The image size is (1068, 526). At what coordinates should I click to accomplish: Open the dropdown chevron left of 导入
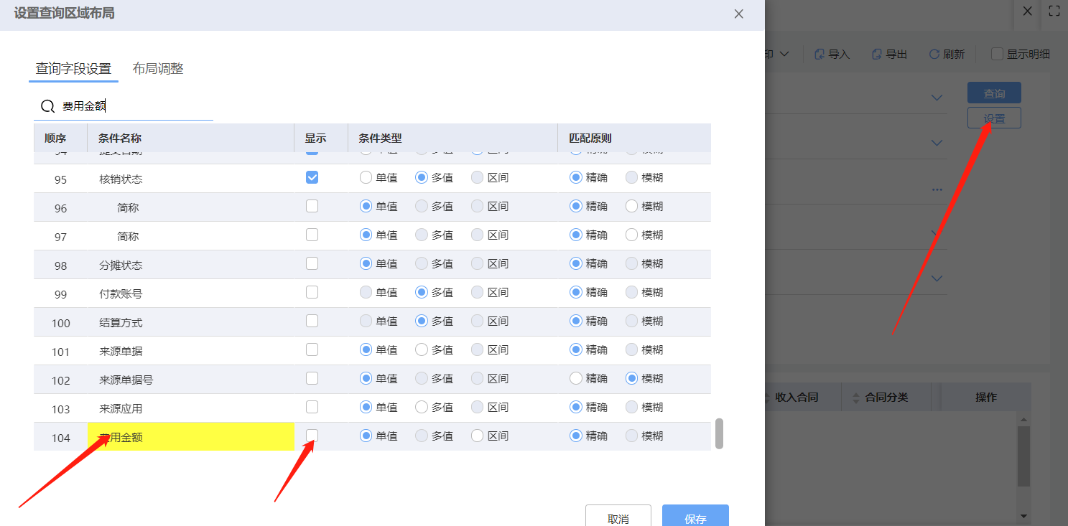tap(784, 55)
